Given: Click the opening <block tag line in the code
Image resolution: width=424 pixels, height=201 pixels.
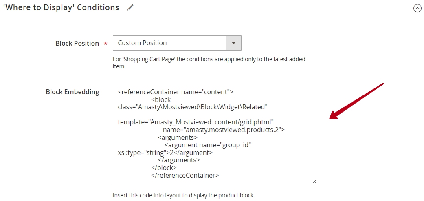Looking at the screenshot, I should pos(161,99).
